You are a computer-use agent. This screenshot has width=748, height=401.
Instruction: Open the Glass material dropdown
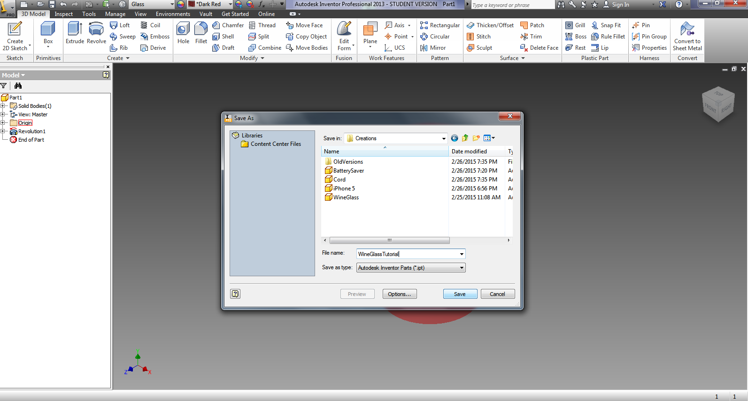point(172,4)
